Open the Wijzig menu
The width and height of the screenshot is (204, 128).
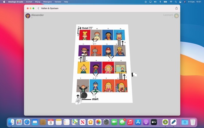coord(38,1)
